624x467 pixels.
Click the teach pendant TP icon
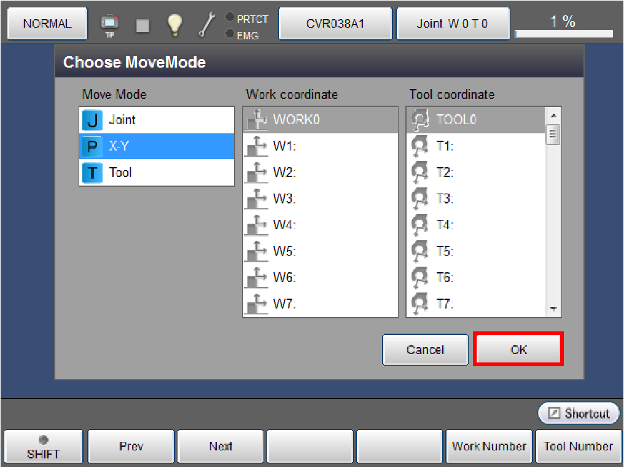[x=111, y=24]
